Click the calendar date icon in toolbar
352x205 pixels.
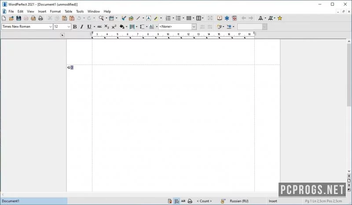click(111, 18)
